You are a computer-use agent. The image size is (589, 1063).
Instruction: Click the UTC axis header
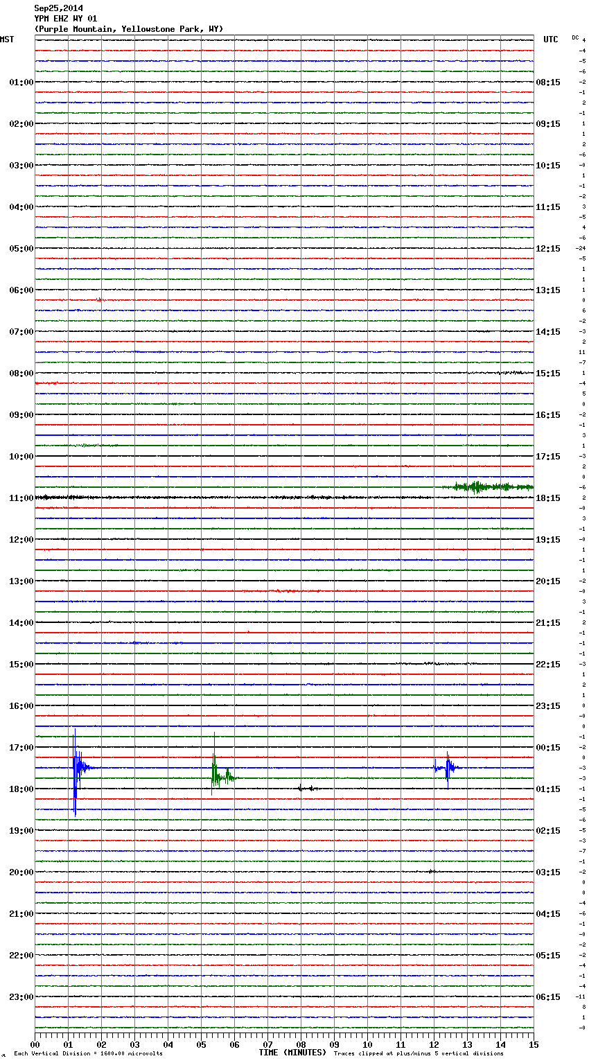tap(551, 39)
